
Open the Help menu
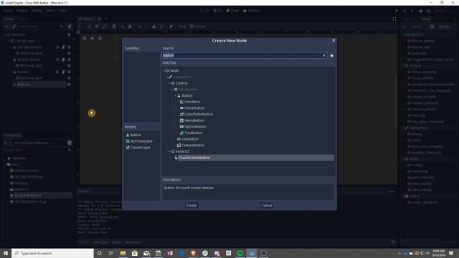pyautogui.click(x=62, y=11)
